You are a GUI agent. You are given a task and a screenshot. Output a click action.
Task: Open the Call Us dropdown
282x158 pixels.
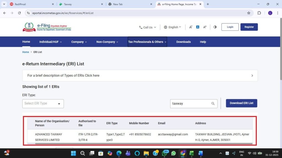pyautogui.click(x=148, y=27)
